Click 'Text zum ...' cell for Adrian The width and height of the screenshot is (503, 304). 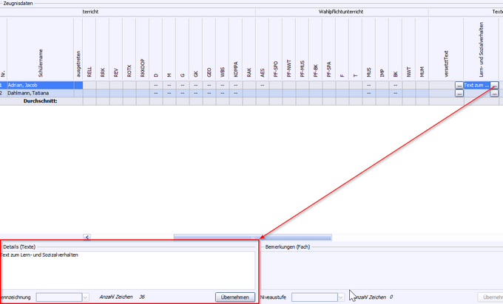476,86
